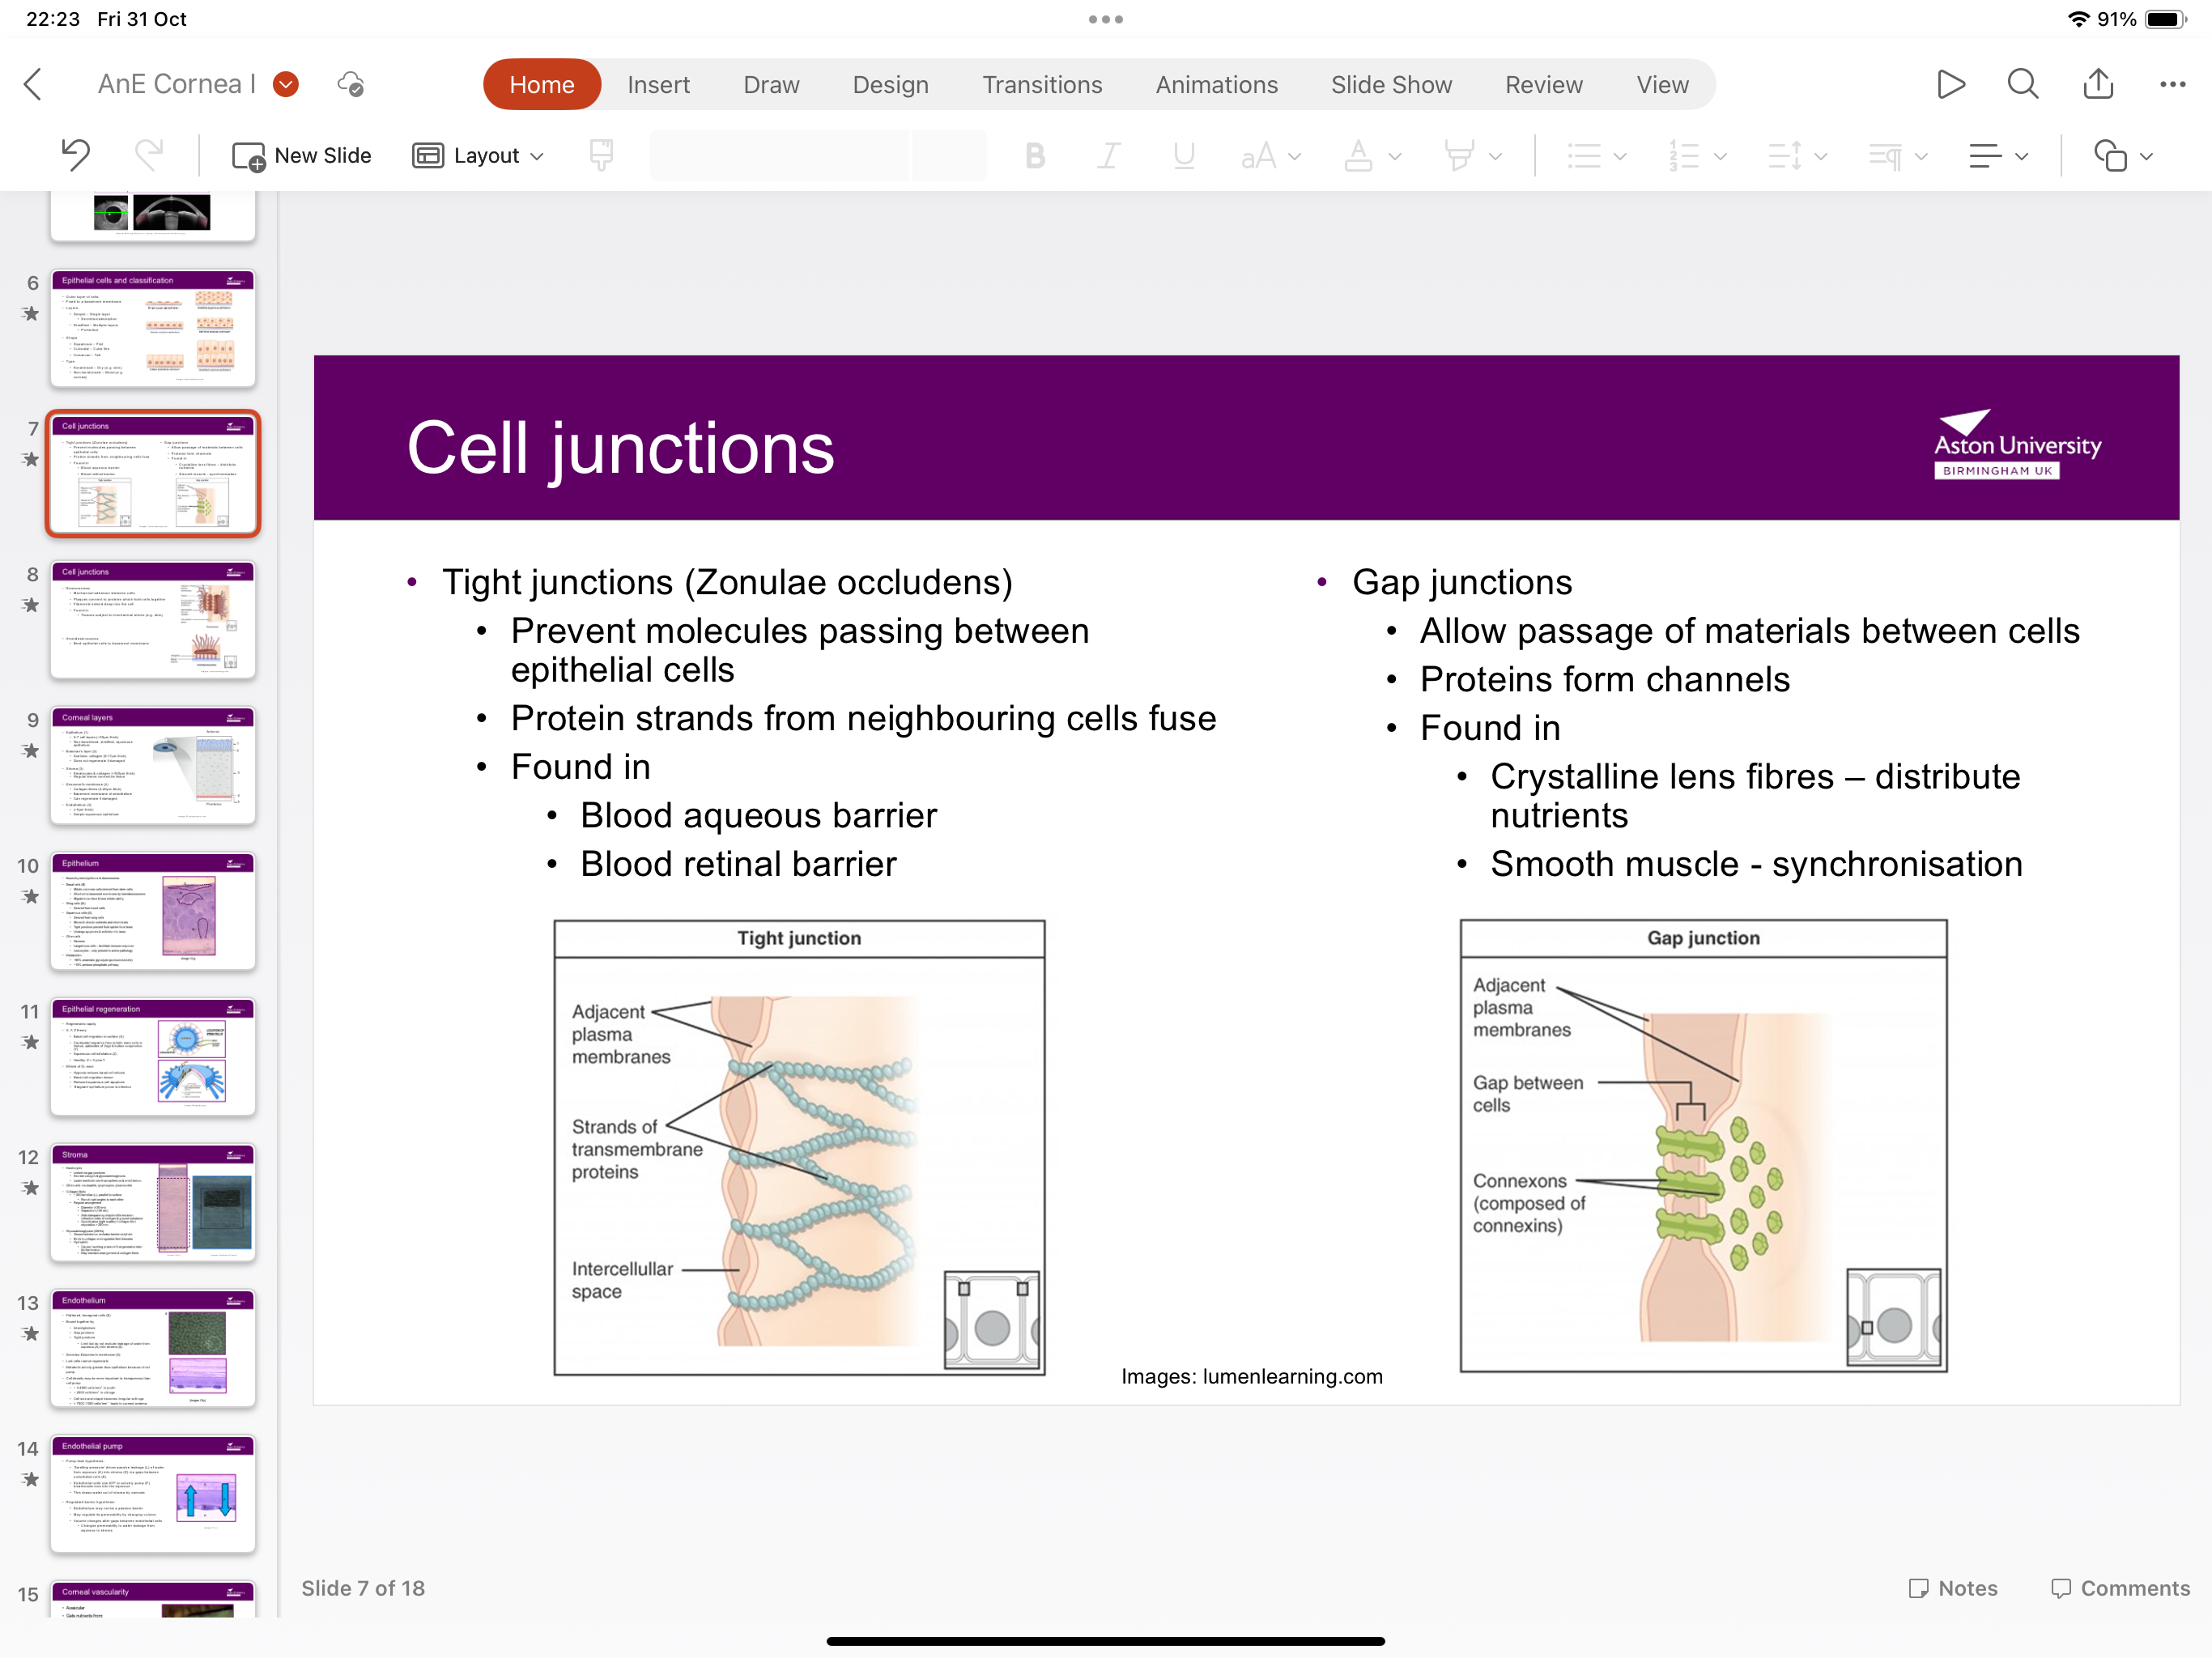The image size is (2212, 1658).
Task: Open the Slide Show tab
Action: [1390, 85]
